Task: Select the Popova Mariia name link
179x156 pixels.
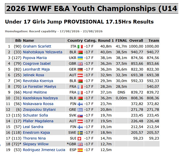Action: 35,58
